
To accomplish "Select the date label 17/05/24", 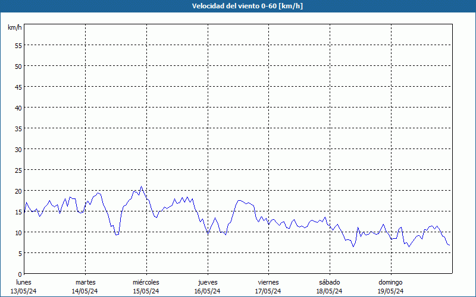I will [268, 291].
